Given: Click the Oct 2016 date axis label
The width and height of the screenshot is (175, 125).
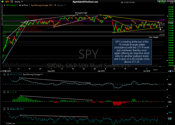Looking at the screenshot, I should coord(147,71).
